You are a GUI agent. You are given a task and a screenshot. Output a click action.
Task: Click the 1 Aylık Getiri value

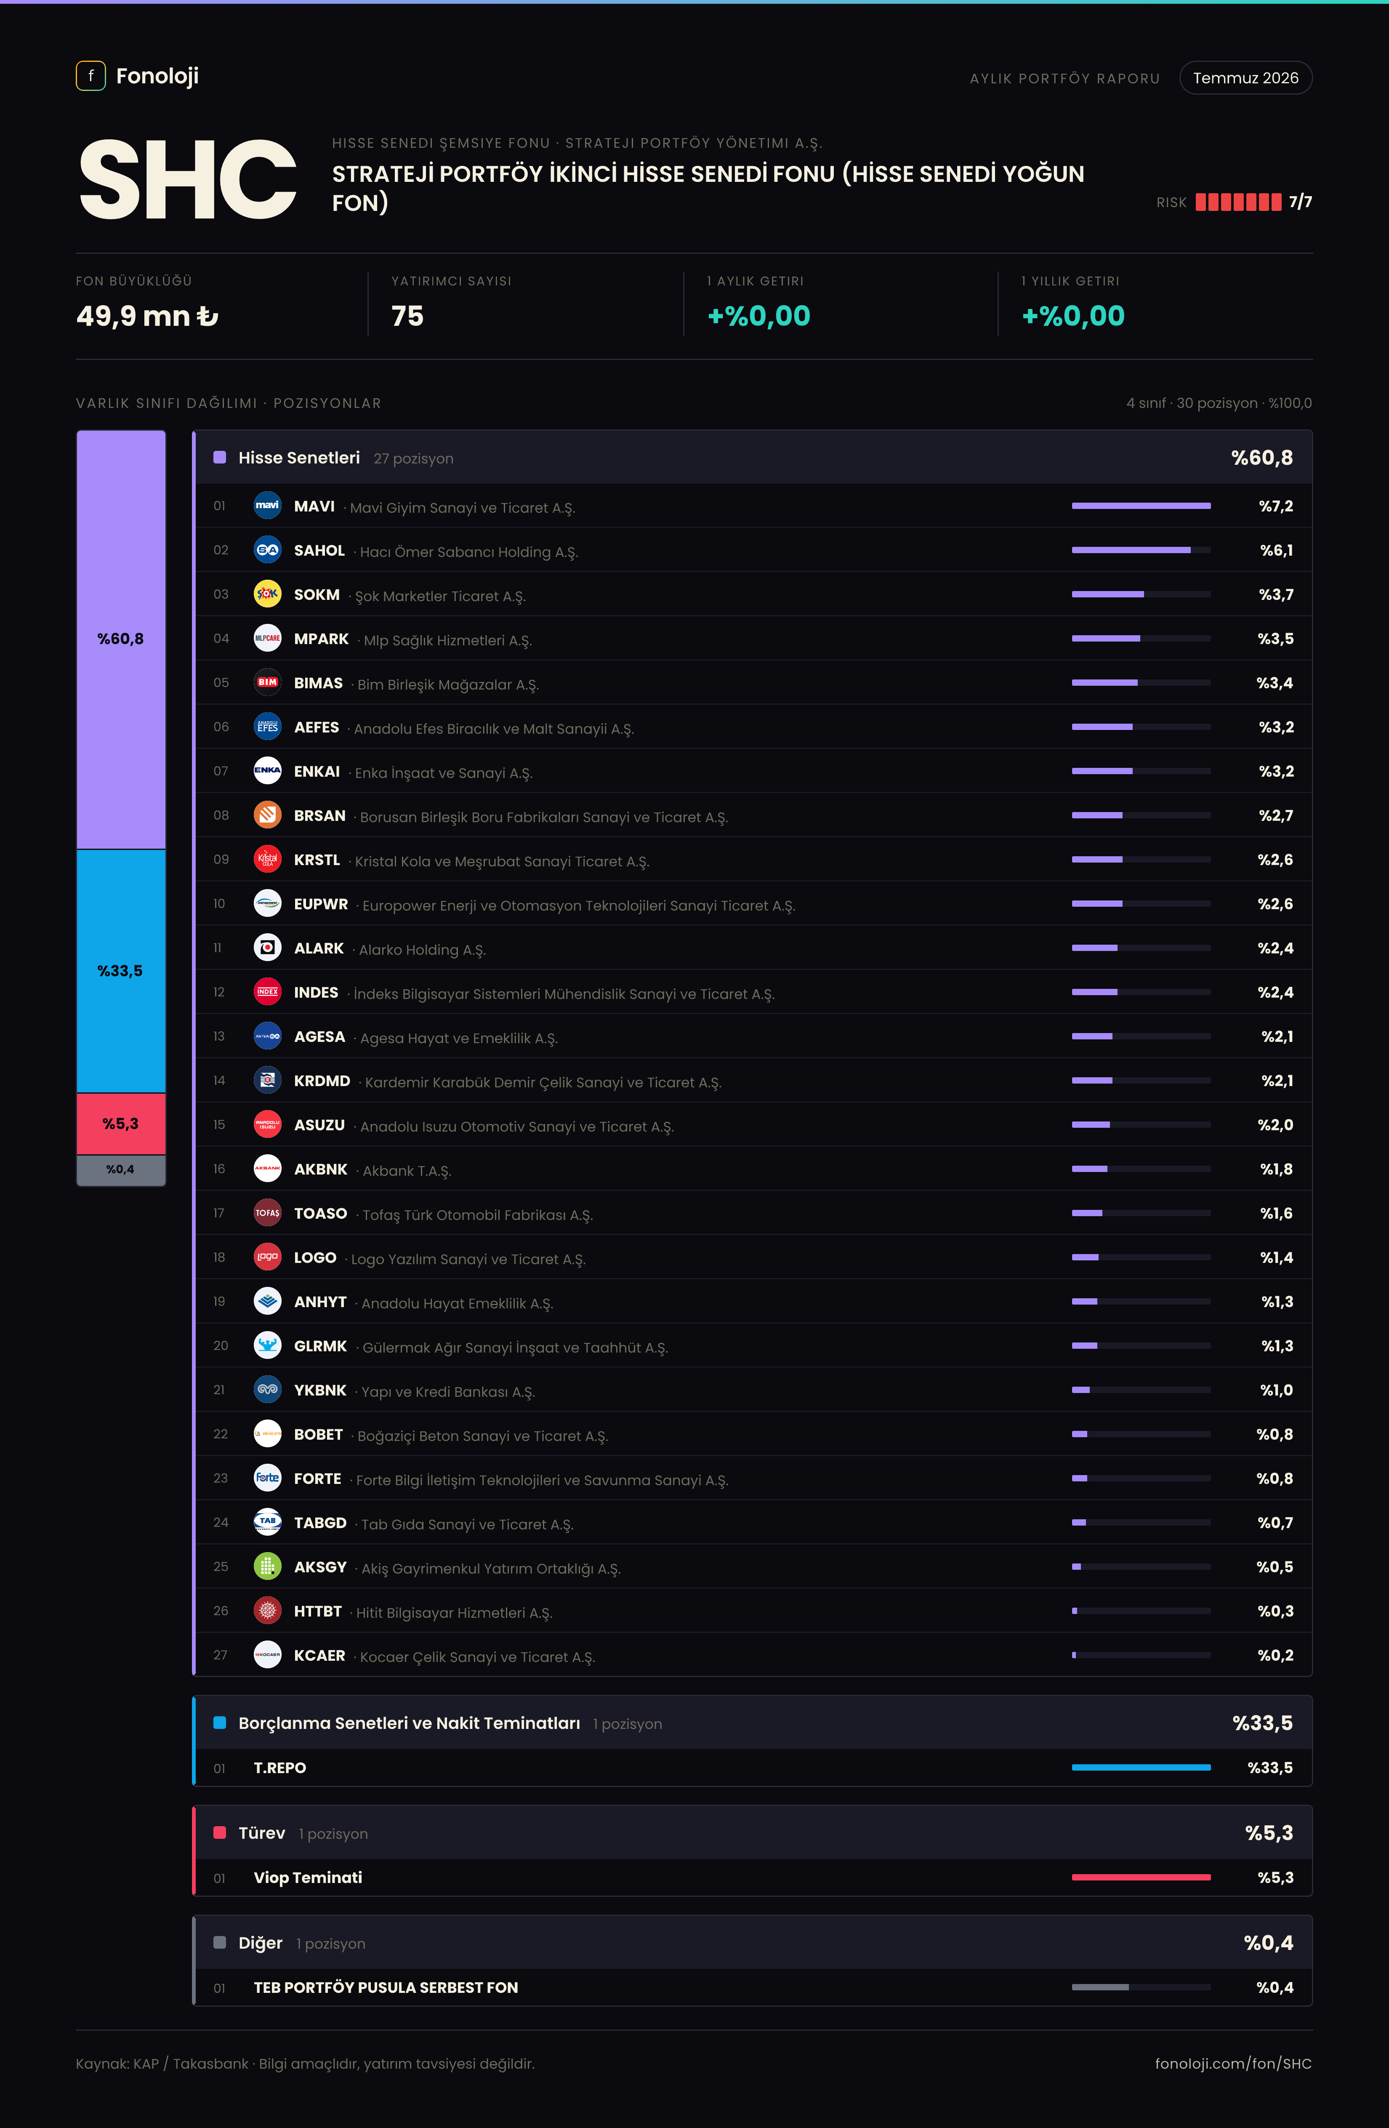tap(759, 316)
